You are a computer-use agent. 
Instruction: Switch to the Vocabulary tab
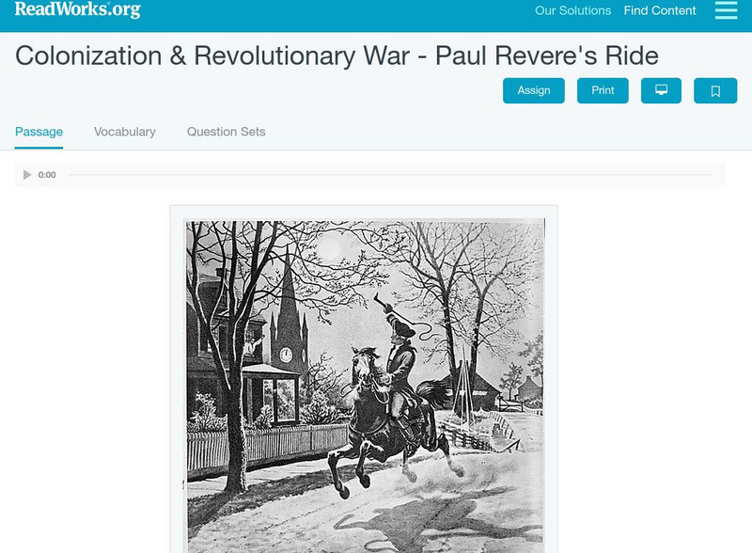(125, 132)
